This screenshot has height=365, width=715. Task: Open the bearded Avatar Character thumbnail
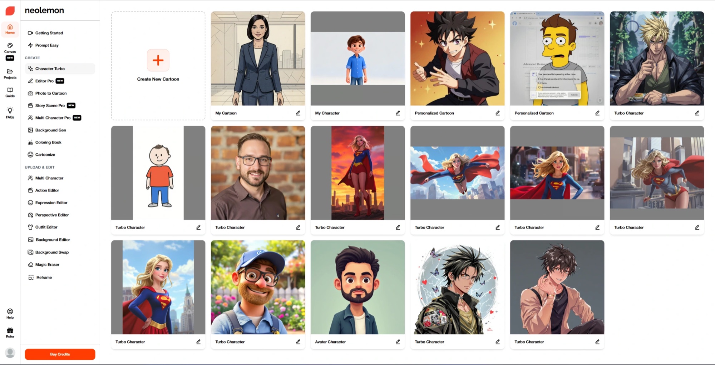click(x=357, y=287)
